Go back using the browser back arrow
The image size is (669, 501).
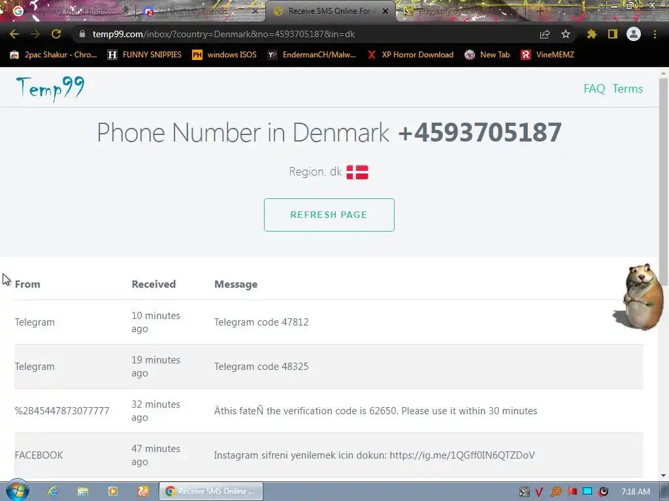(x=14, y=34)
